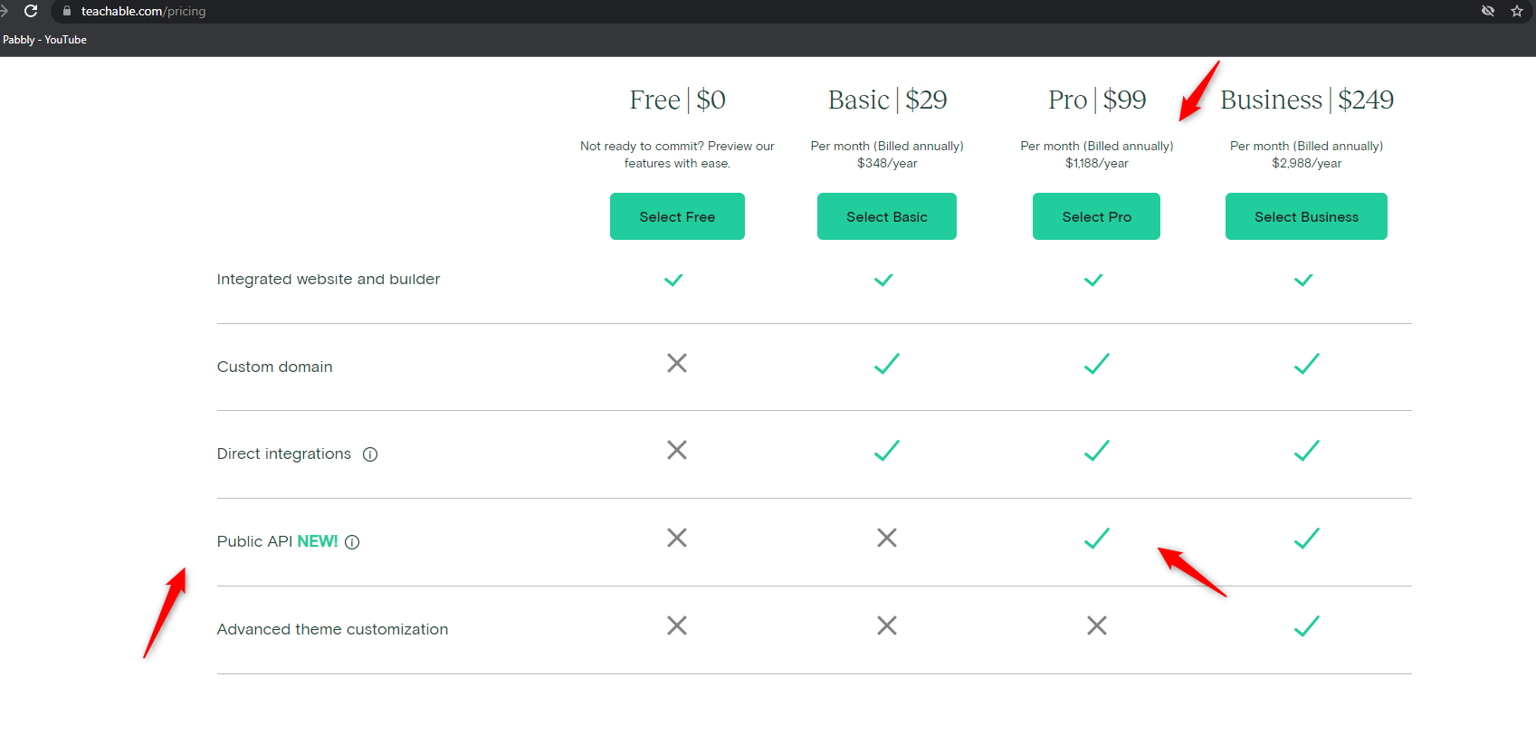The width and height of the screenshot is (1536, 744).
Task: Click the Public API feature label
Action: click(254, 541)
